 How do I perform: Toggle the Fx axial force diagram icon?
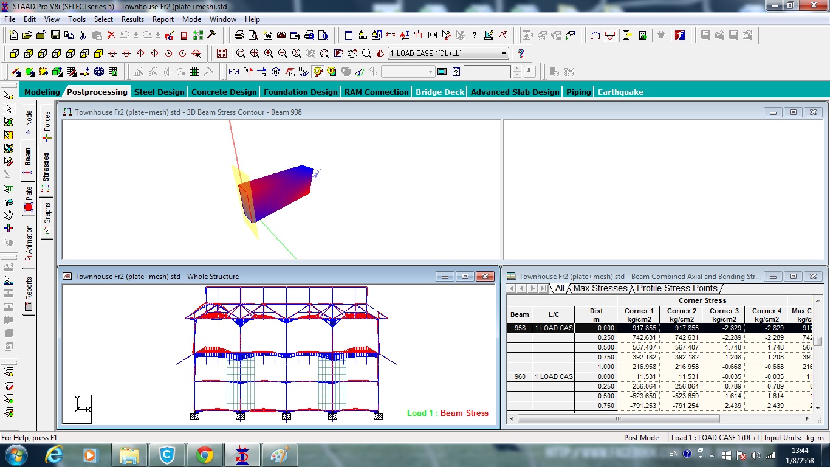tap(234, 72)
